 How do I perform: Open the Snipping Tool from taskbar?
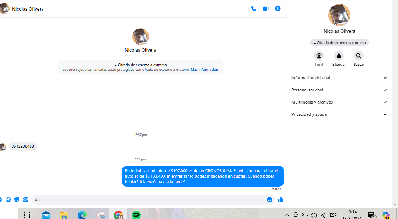(101, 215)
